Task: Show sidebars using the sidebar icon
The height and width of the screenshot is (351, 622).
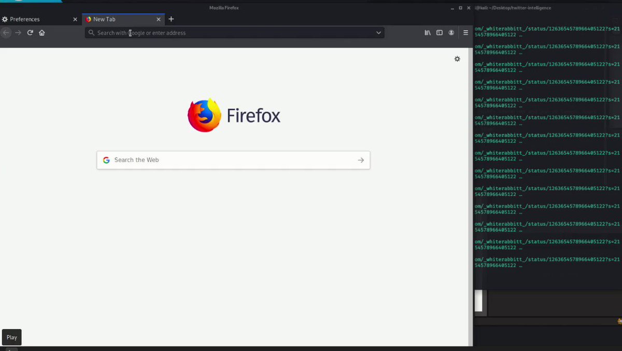Action: pyautogui.click(x=440, y=33)
